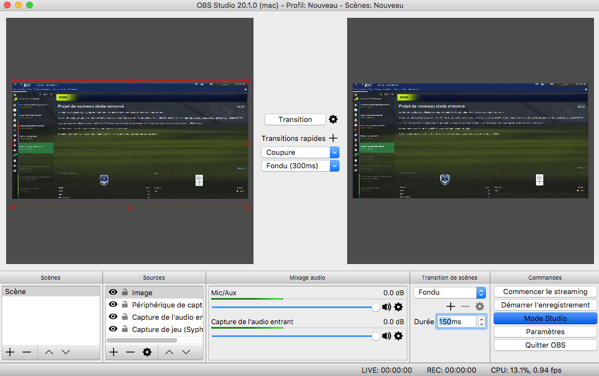Toggle visibility of Capture de l'audio source
The image size is (599, 376).
[113, 316]
